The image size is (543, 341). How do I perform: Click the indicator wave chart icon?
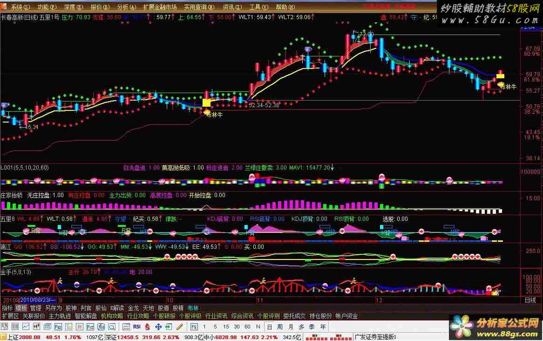pos(126,327)
